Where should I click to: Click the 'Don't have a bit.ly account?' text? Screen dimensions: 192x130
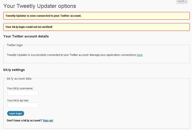click(x=24, y=121)
